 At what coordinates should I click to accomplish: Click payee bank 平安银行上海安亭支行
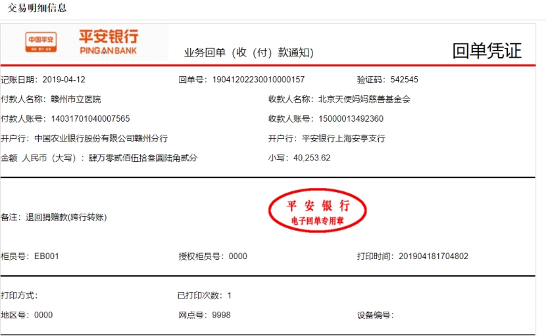click(x=343, y=138)
